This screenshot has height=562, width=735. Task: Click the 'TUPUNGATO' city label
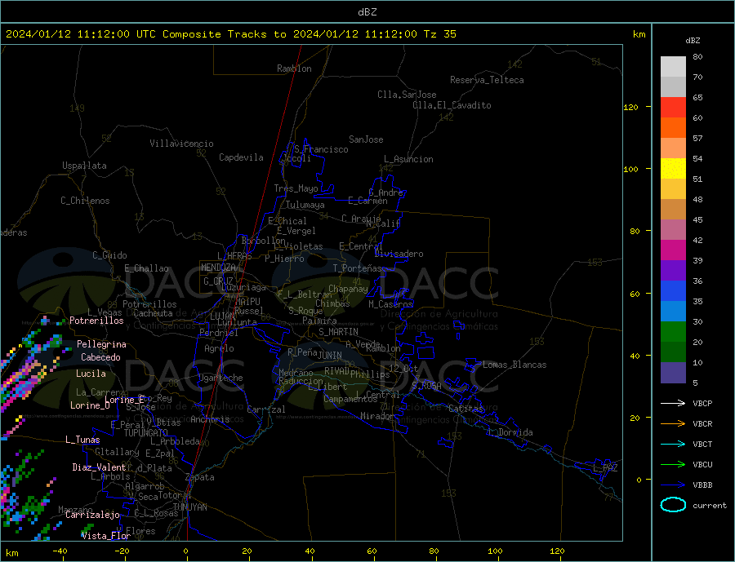pos(145,433)
